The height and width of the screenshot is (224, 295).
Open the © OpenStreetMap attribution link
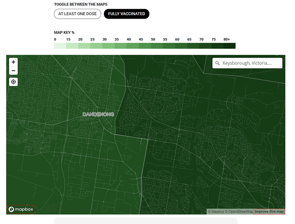pyautogui.click(x=239, y=212)
